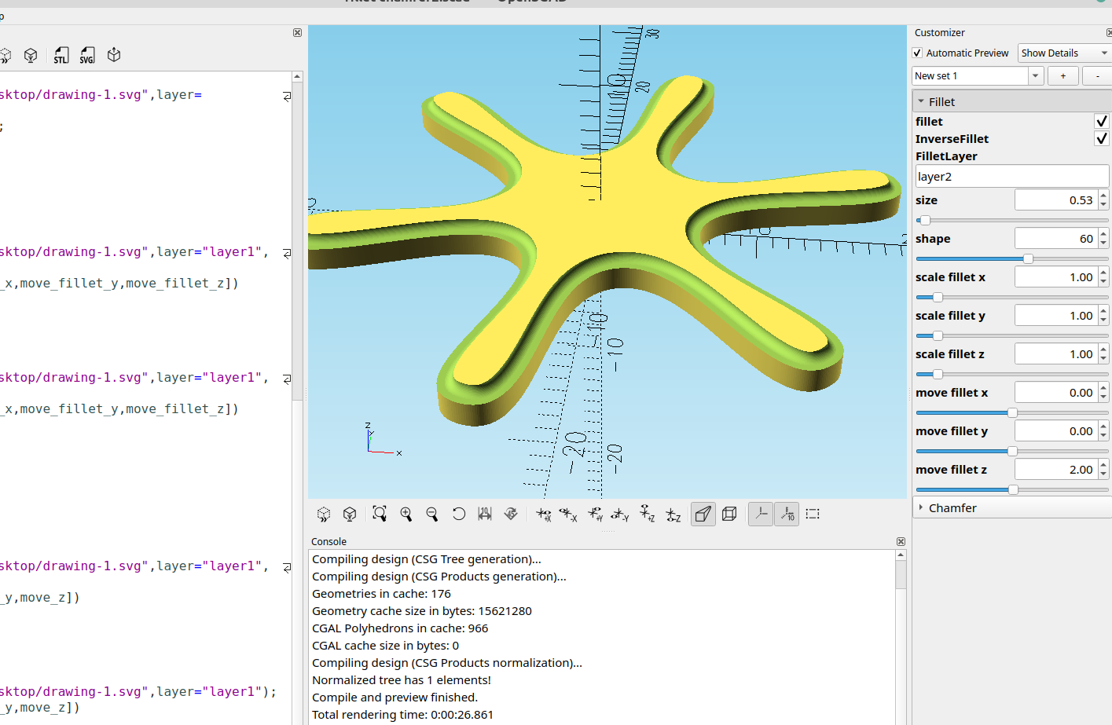Export the model as STL
Image resolution: width=1112 pixels, height=725 pixels.
61,55
